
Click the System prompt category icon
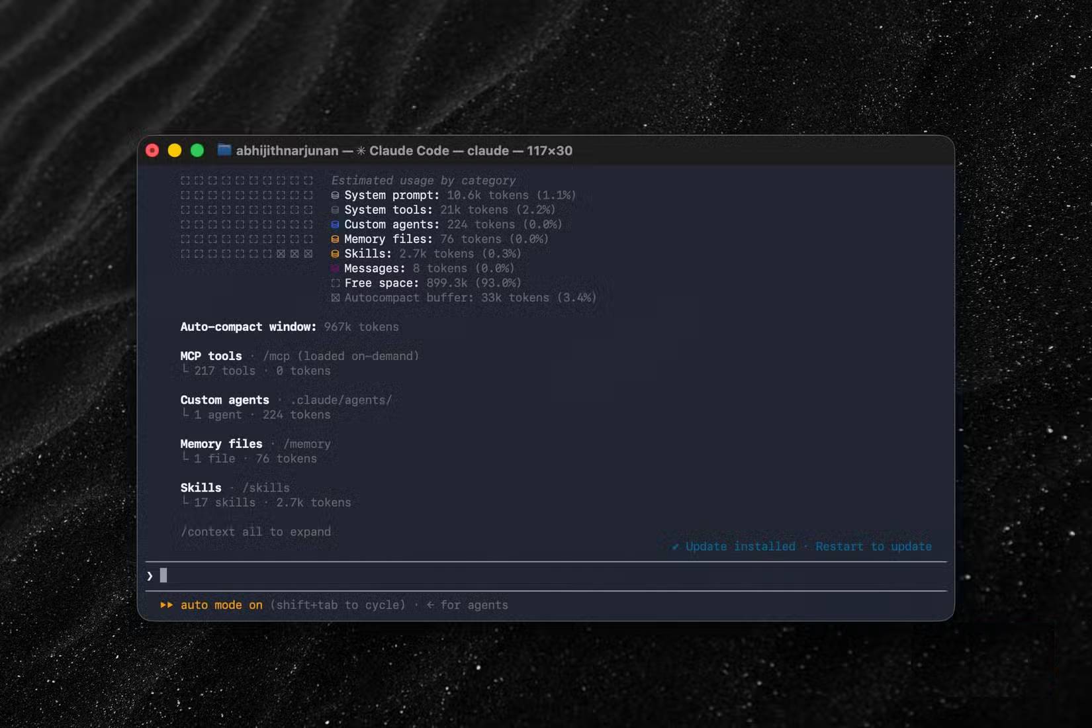[335, 195]
